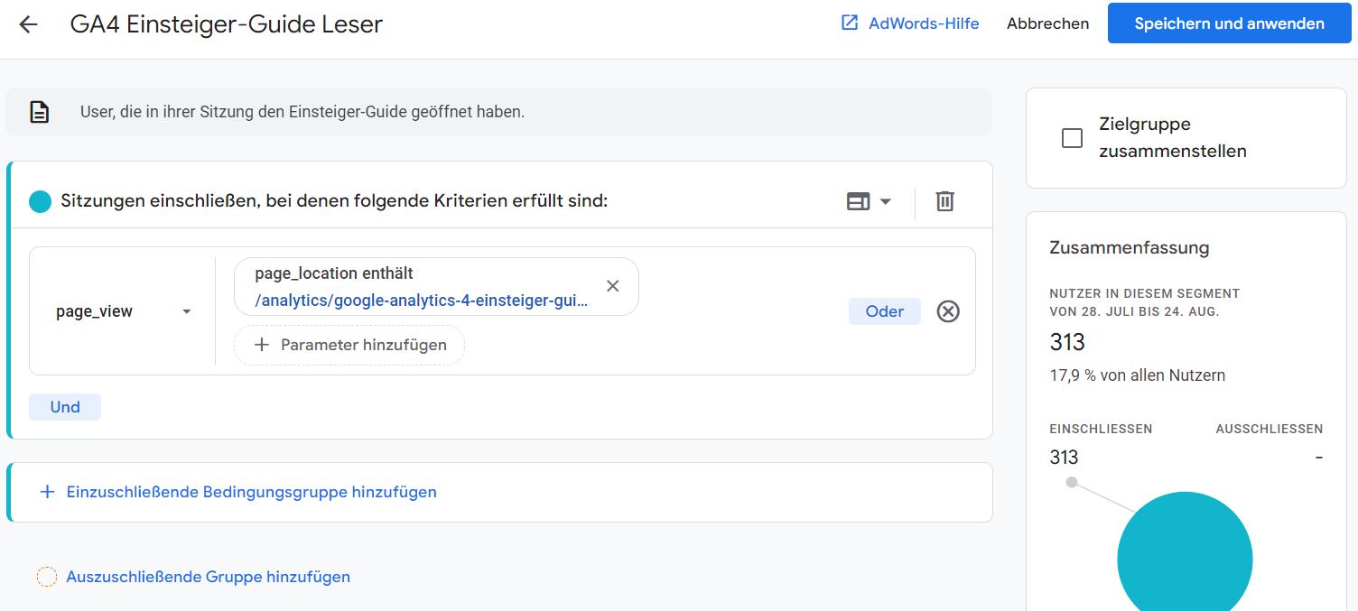Click the external-link icon beside AdWords-Hilfe

point(849,23)
